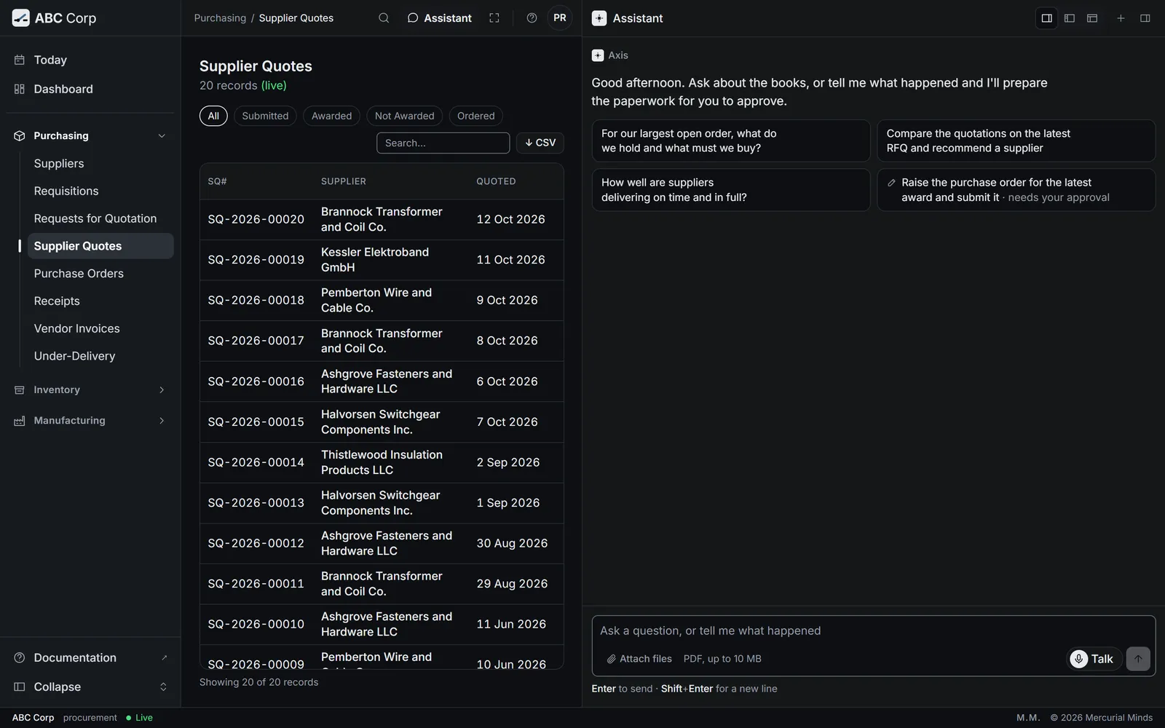Open Vendor Invoices in sidebar
1165x728 pixels.
pyautogui.click(x=100, y=328)
